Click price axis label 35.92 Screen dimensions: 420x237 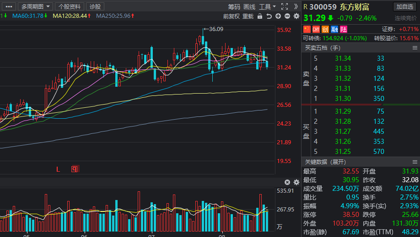point(284,30)
